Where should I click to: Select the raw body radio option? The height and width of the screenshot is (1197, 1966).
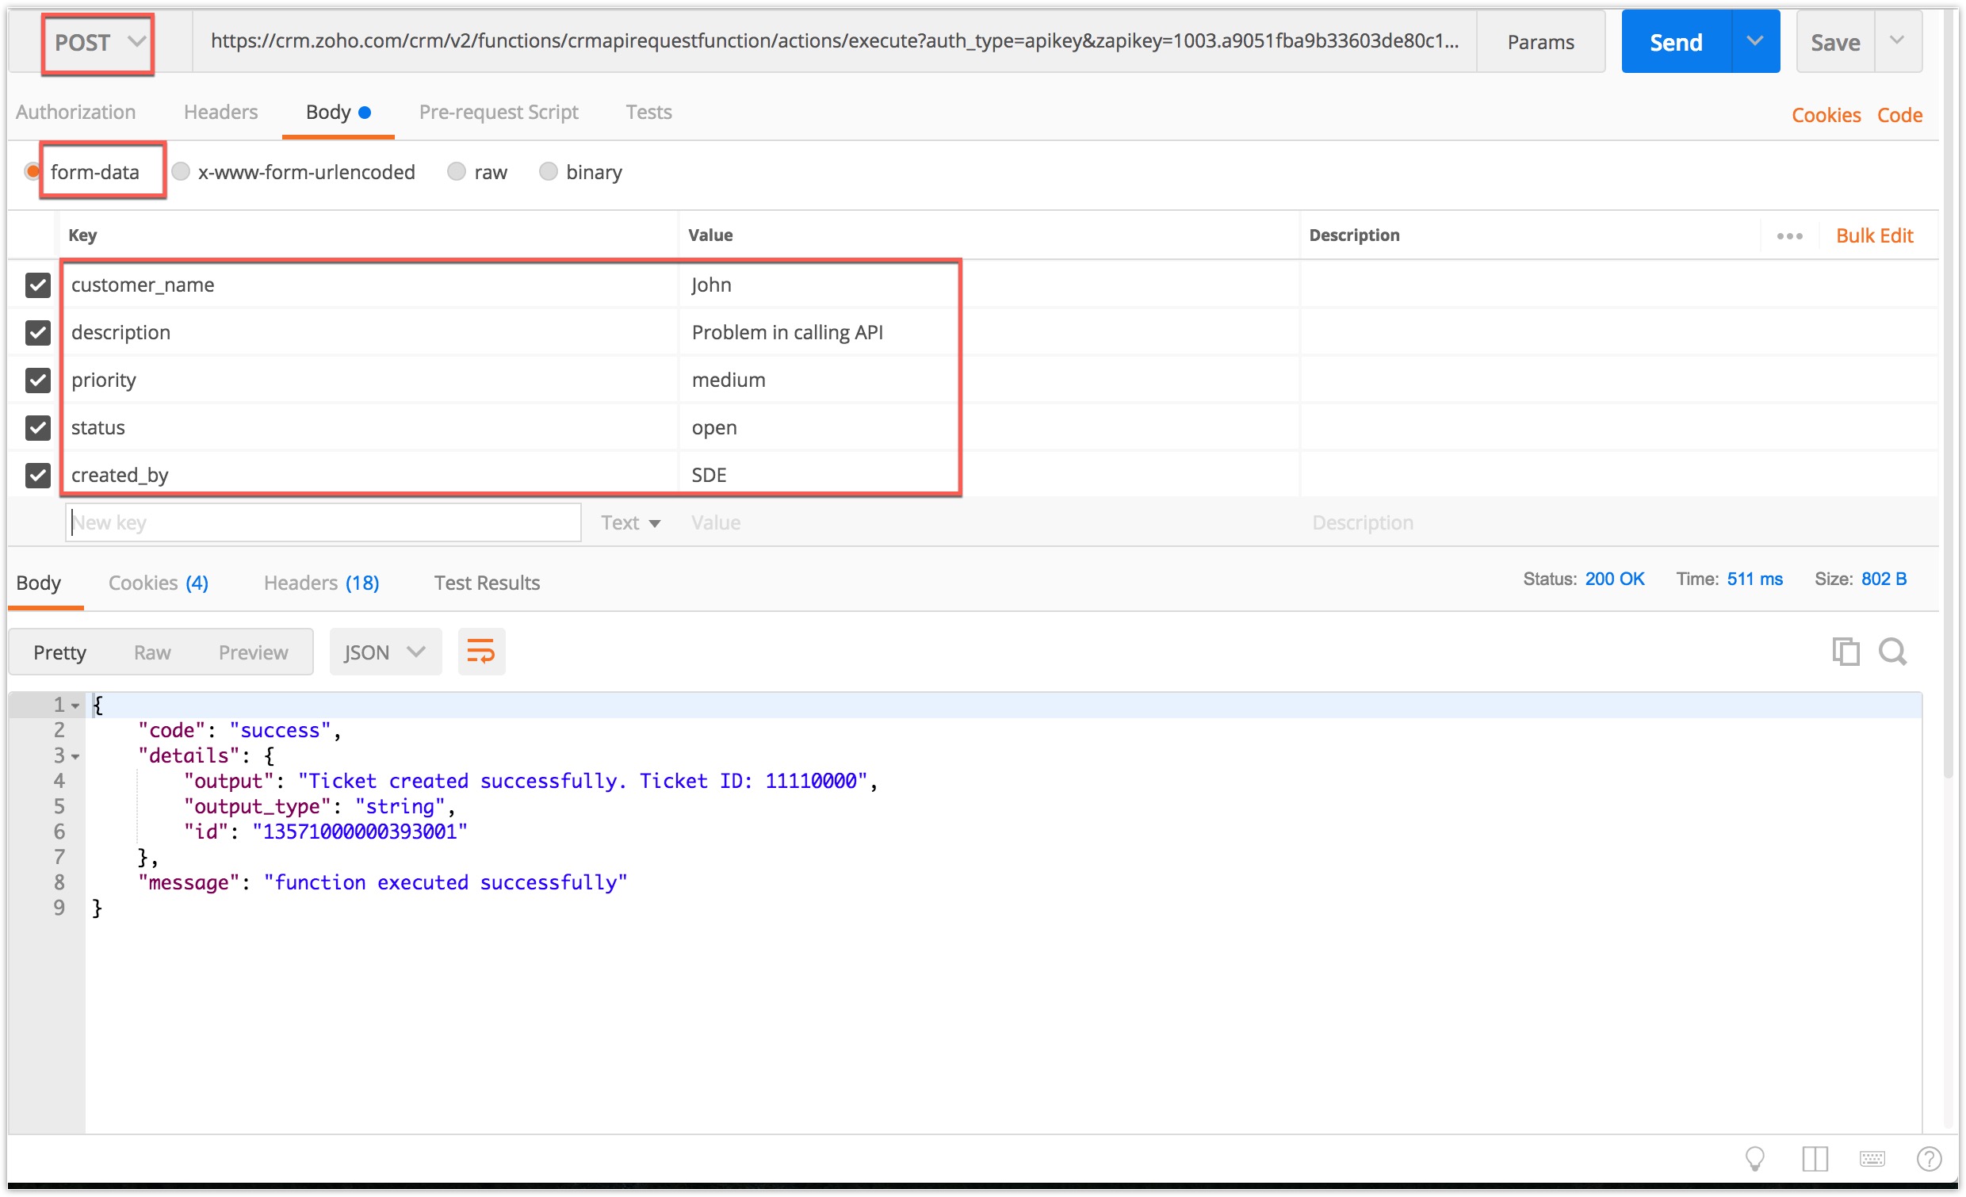[x=457, y=171]
